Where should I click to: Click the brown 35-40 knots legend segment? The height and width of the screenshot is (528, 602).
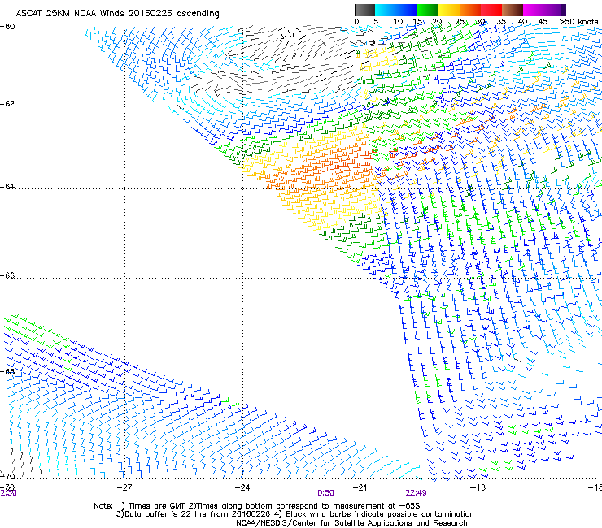coord(513,10)
